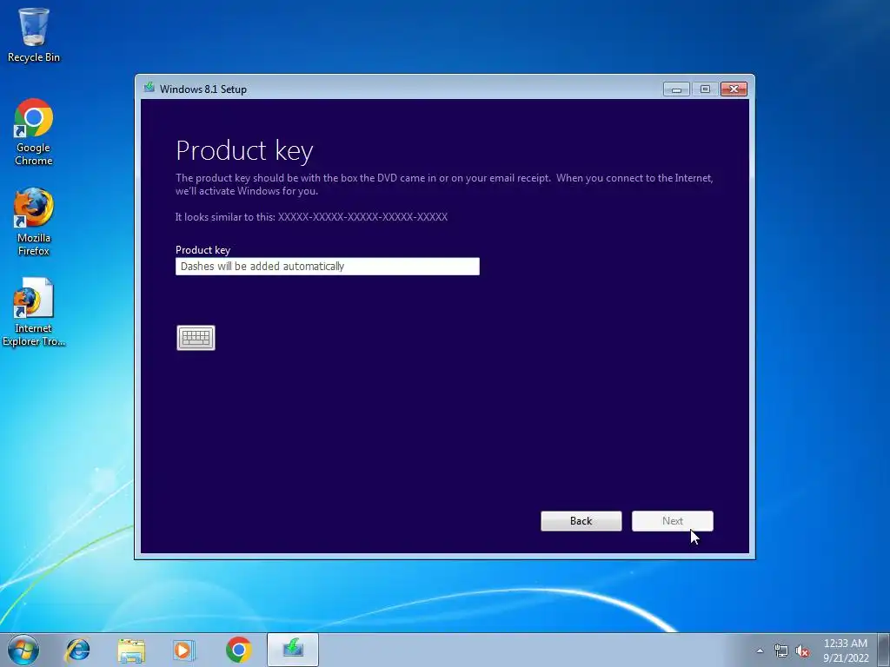This screenshot has height=667, width=890.
Task: Minimize the Windows 8.1 Setup window
Action: point(676,89)
